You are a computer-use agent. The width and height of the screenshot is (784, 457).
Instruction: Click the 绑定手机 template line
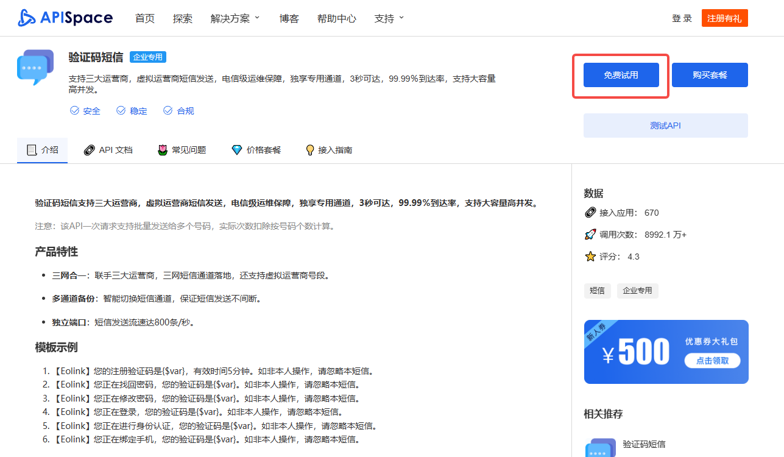[207, 439]
